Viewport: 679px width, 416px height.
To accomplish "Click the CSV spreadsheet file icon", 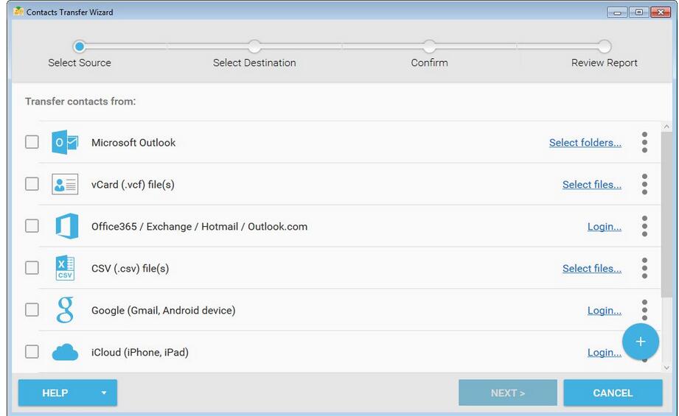I will (x=65, y=268).
